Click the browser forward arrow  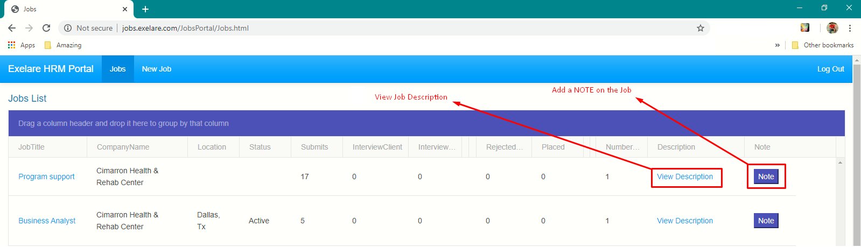[x=29, y=28]
